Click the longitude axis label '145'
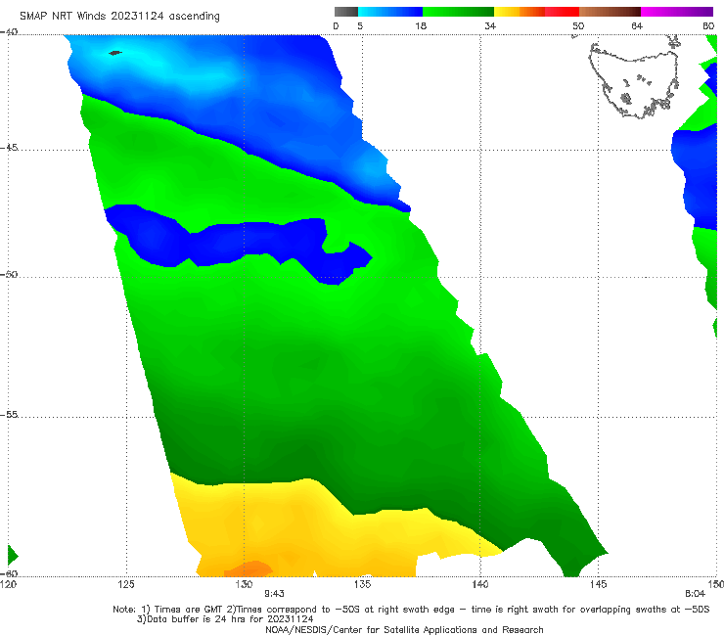This screenshot has height=636, width=724. [x=599, y=584]
